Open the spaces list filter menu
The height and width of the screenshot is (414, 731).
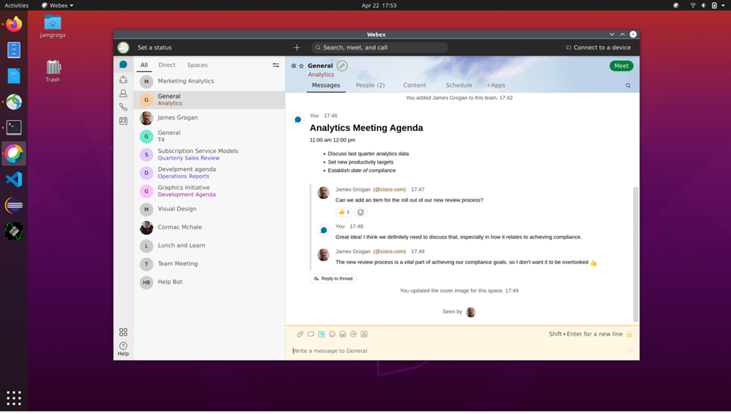coord(276,65)
